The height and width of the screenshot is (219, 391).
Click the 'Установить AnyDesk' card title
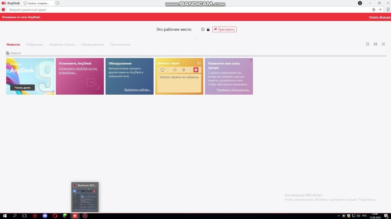click(75, 64)
